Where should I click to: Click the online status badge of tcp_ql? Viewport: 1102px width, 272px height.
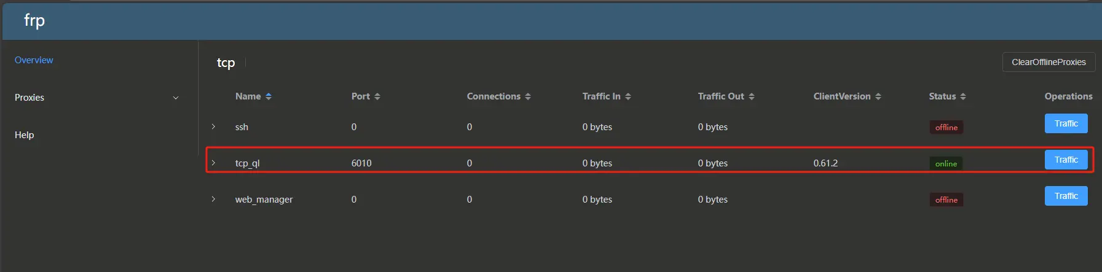(x=946, y=163)
